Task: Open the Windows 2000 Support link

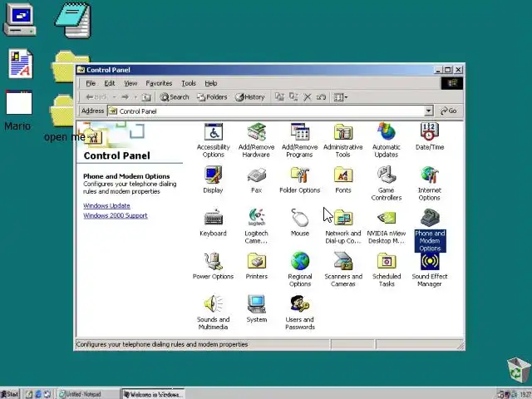Action: click(x=116, y=215)
